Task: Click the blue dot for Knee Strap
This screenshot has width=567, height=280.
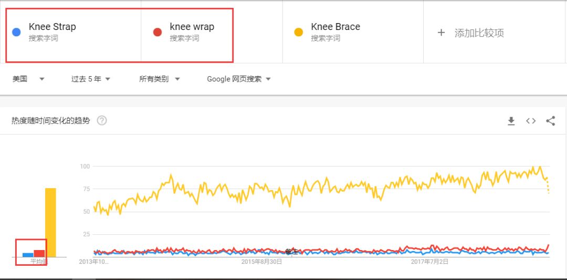Action: tap(16, 32)
